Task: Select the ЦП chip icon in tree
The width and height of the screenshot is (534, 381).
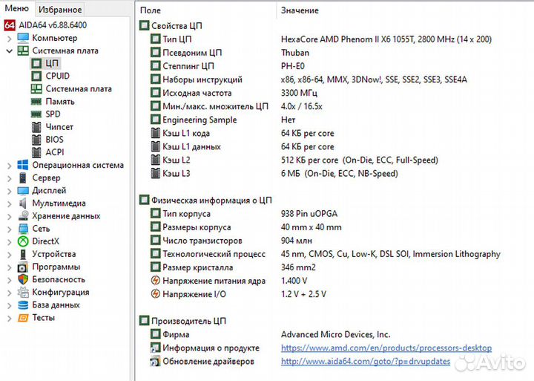Action: point(36,63)
